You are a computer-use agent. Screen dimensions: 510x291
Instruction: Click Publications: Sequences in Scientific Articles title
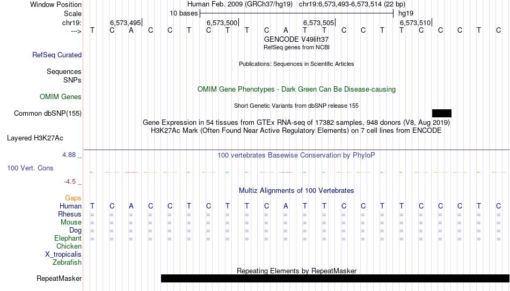pyautogui.click(x=296, y=64)
